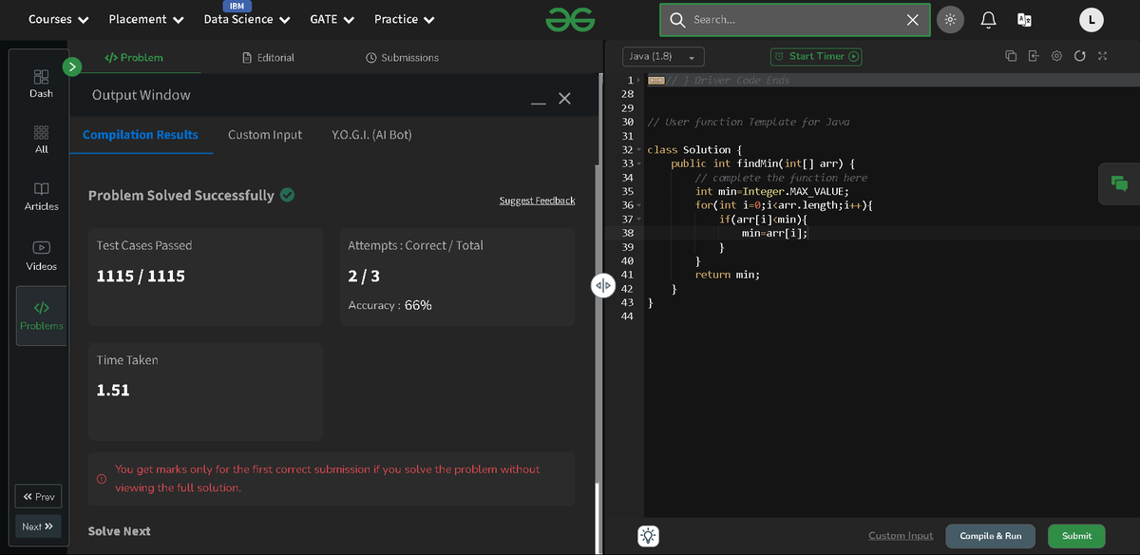Collapse the if block fold at line 37
The height and width of the screenshot is (555, 1140).
640,219
